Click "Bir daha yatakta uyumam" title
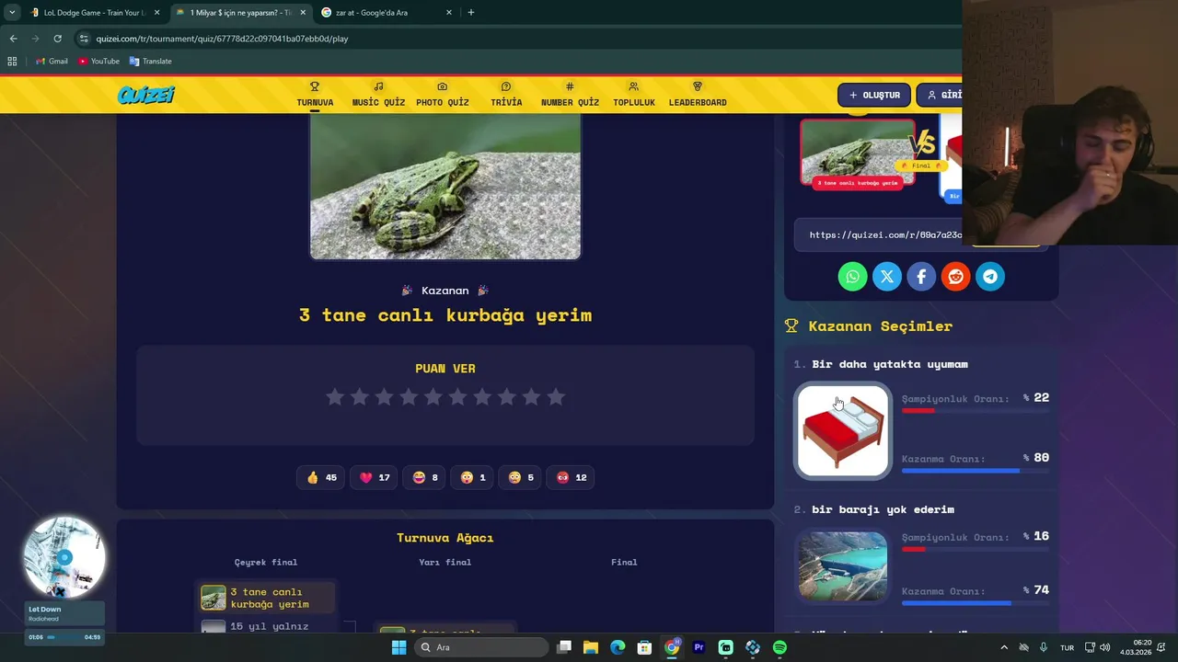 coord(890,364)
